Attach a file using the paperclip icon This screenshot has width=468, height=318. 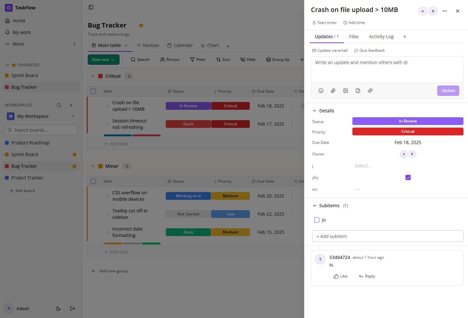pos(333,91)
